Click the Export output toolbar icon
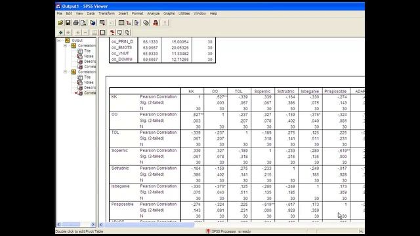420x236 pixels. (93, 23)
